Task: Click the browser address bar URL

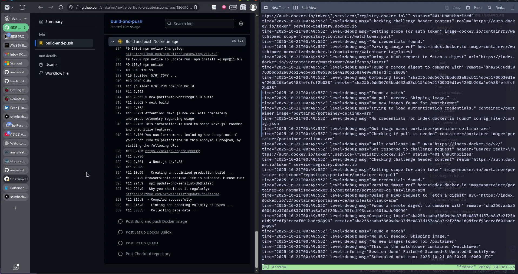Action: pos(137,7)
